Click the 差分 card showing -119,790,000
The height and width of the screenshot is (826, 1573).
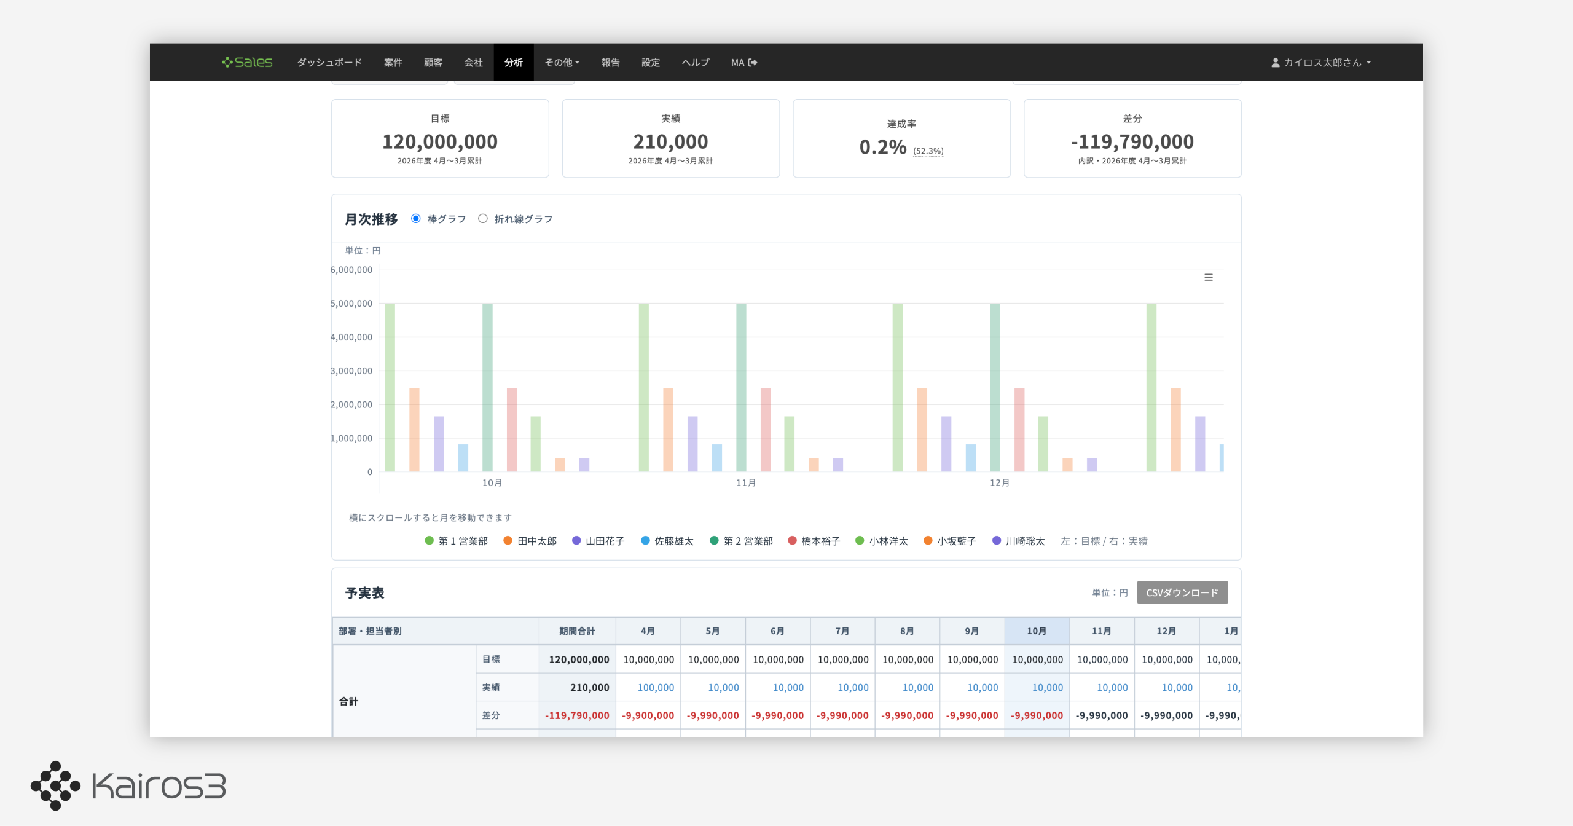click(1132, 139)
